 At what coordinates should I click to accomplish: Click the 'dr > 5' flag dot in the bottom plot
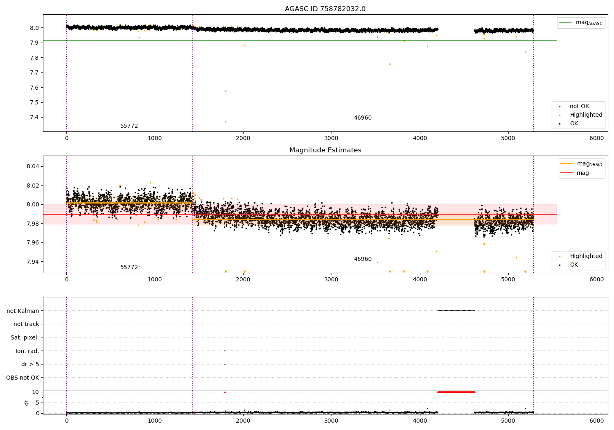pos(225,364)
